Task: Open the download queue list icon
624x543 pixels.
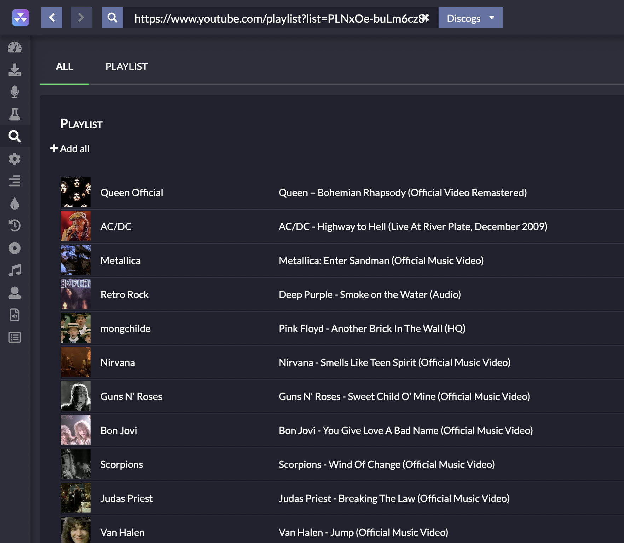Action: tap(15, 181)
